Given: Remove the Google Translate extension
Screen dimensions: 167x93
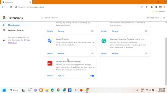Looking at the screenshot, I should click(61, 53).
